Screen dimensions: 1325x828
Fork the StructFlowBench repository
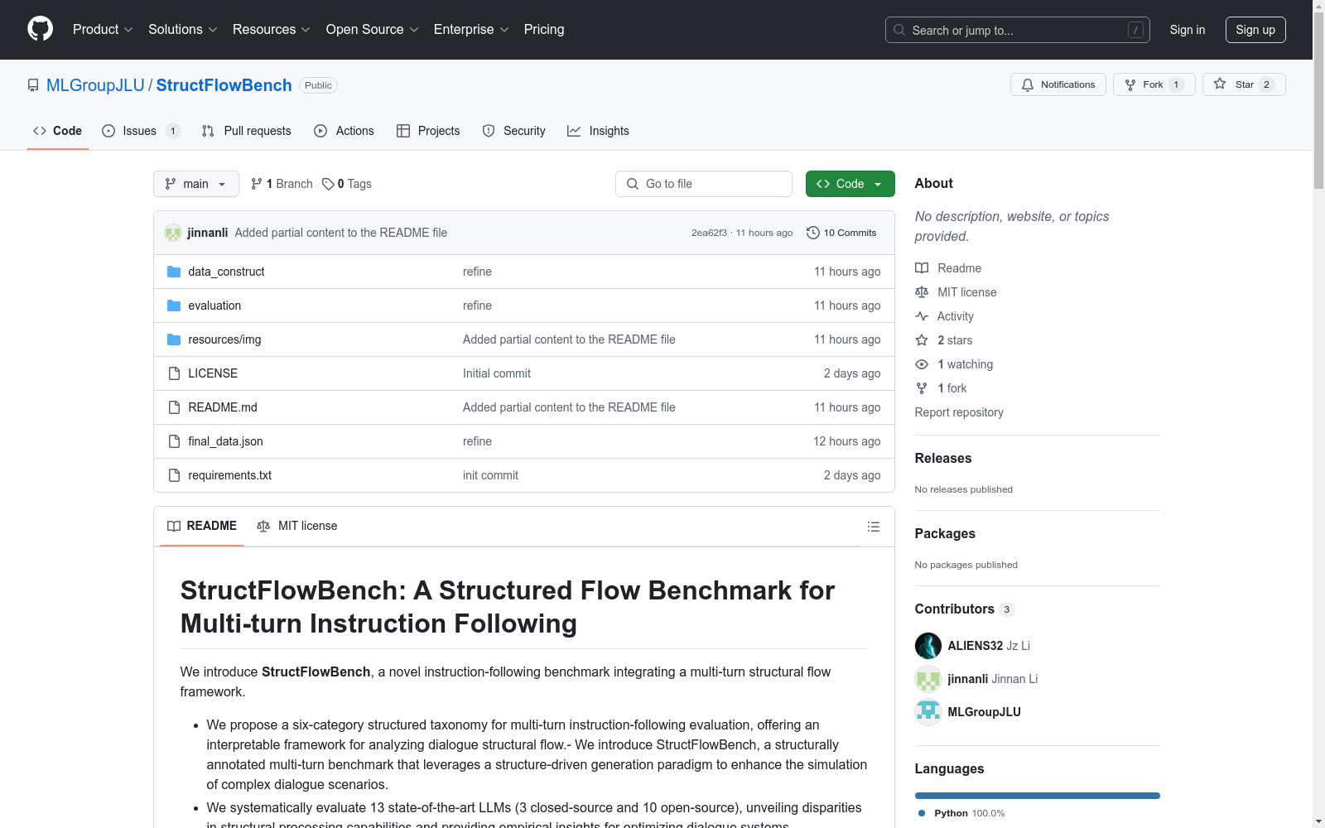point(1154,84)
